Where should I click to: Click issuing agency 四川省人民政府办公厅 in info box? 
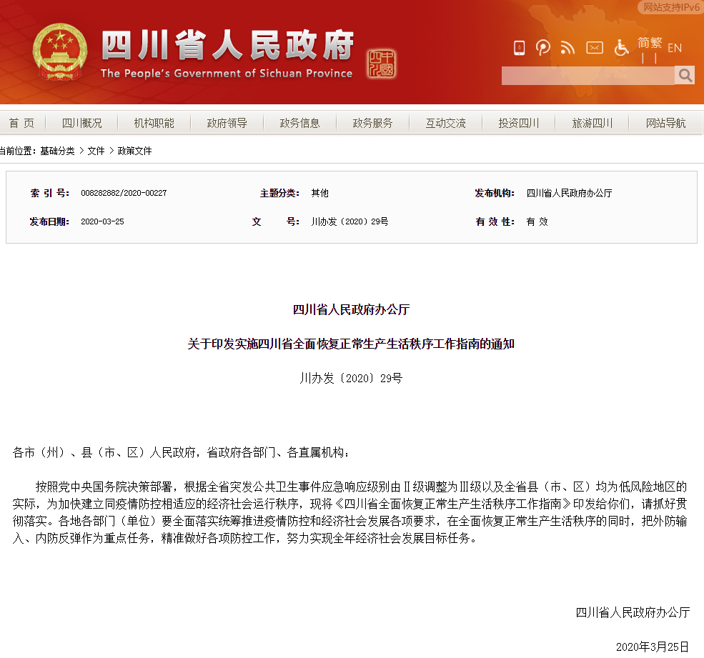570,193
